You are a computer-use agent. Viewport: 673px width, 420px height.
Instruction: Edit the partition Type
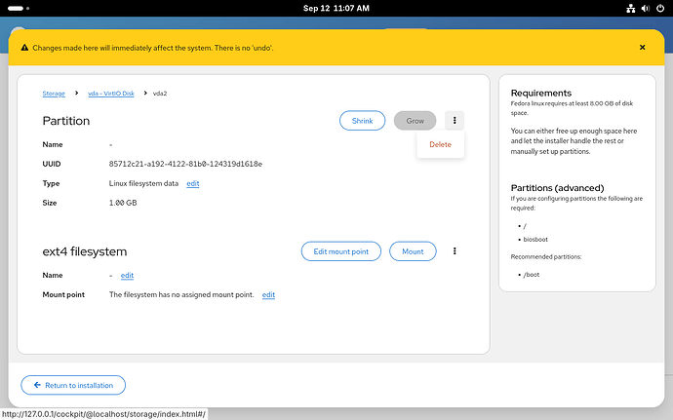click(193, 183)
